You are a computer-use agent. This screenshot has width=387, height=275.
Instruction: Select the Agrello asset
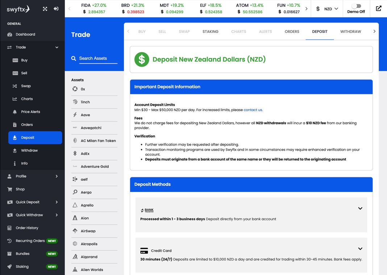[94, 205]
